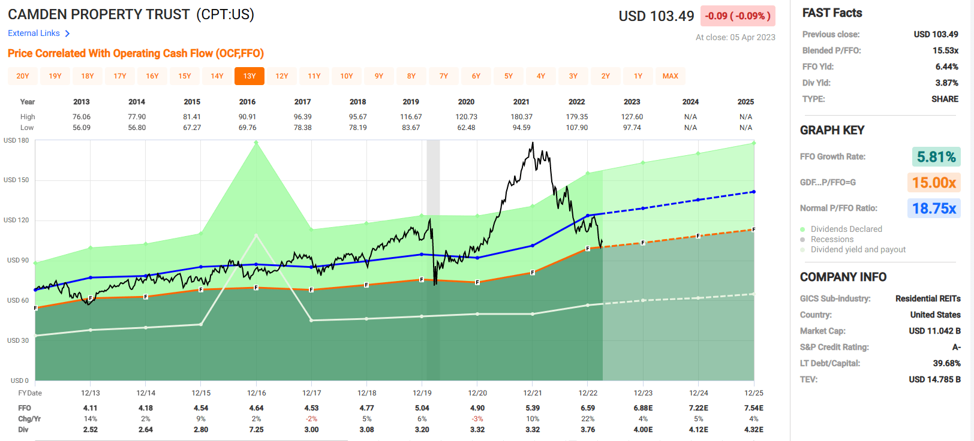Click the Normal P/FFO Ratio 18.75x swatch
Viewport: 974px width, 441px height.
[934, 209]
